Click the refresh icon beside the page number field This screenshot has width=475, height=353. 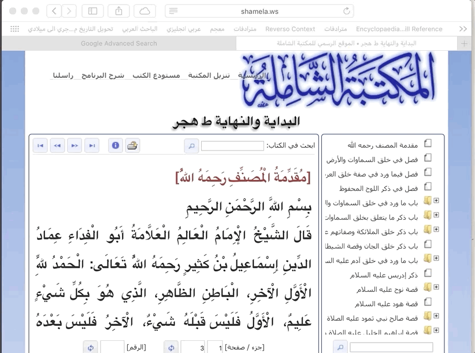[x=171, y=348]
